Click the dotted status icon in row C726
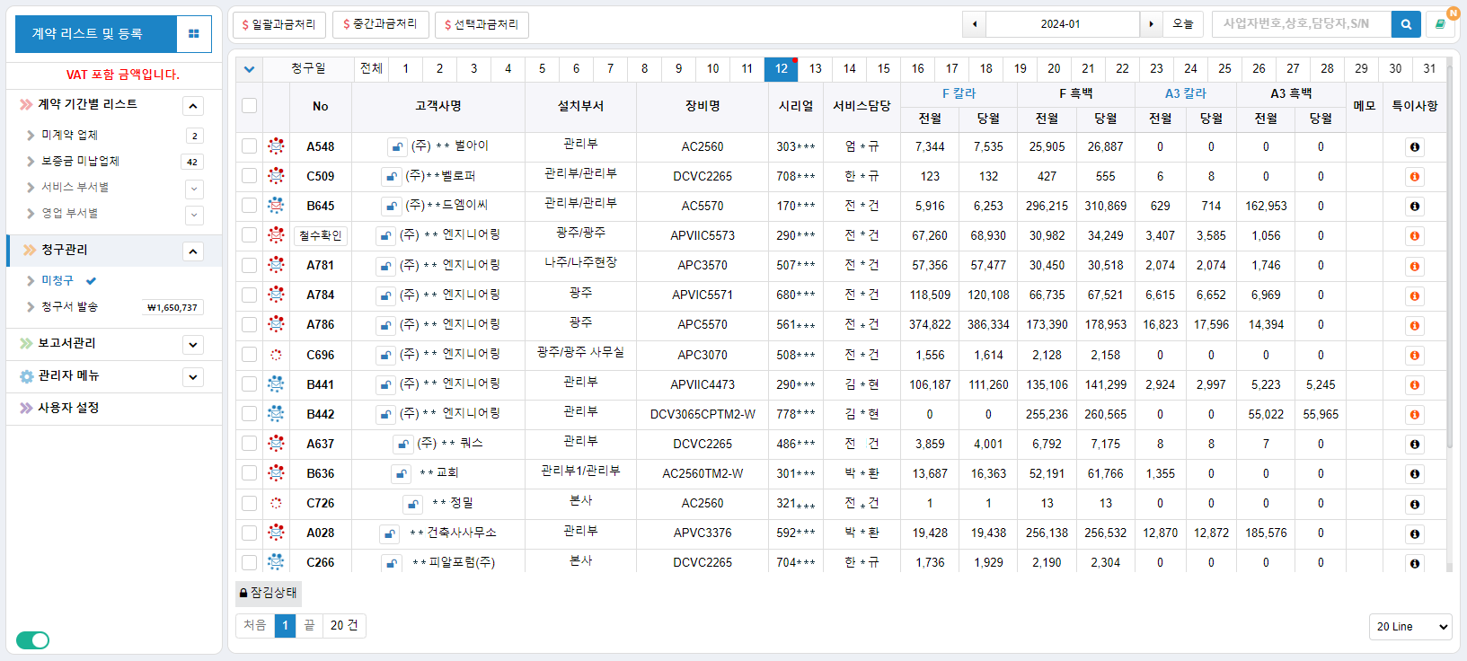The height and width of the screenshot is (661, 1467). tap(276, 503)
